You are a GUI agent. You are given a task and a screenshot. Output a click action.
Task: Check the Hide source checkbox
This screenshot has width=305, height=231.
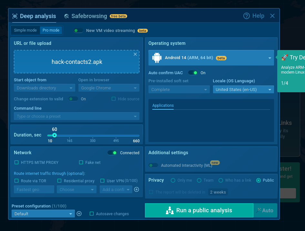click(114, 99)
